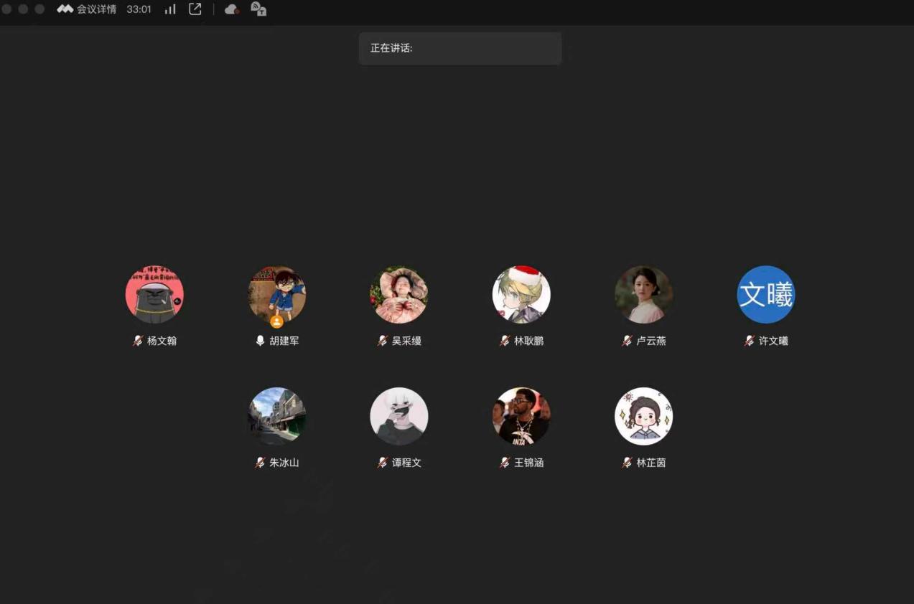Click 杨文翰's muted microphone icon
The image size is (914, 604).
click(x=138, y=341)
